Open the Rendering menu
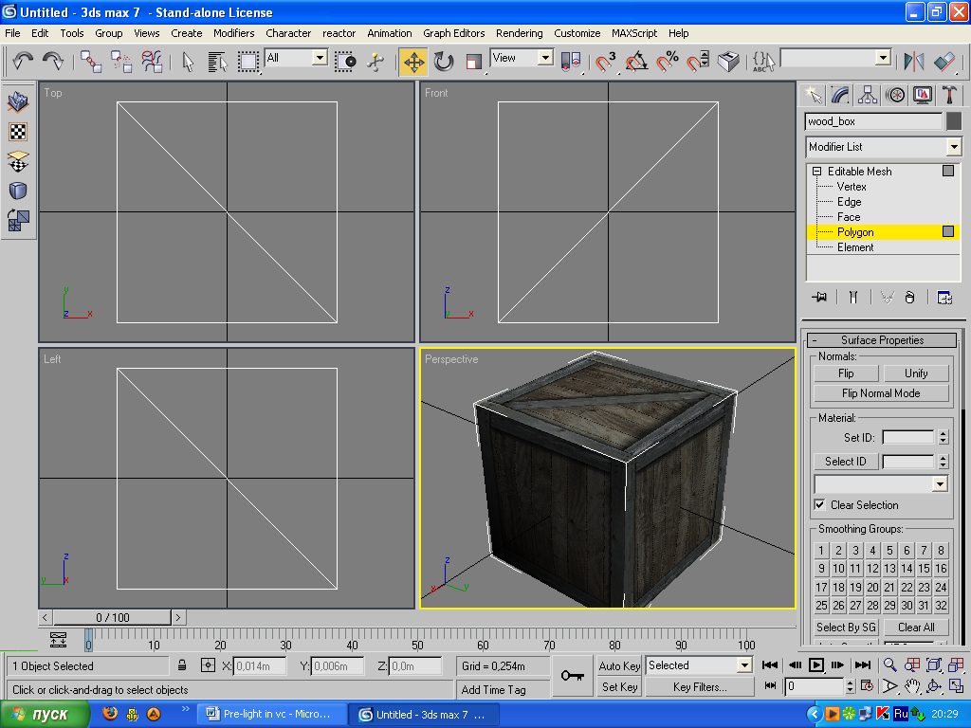 click(519, 33)
